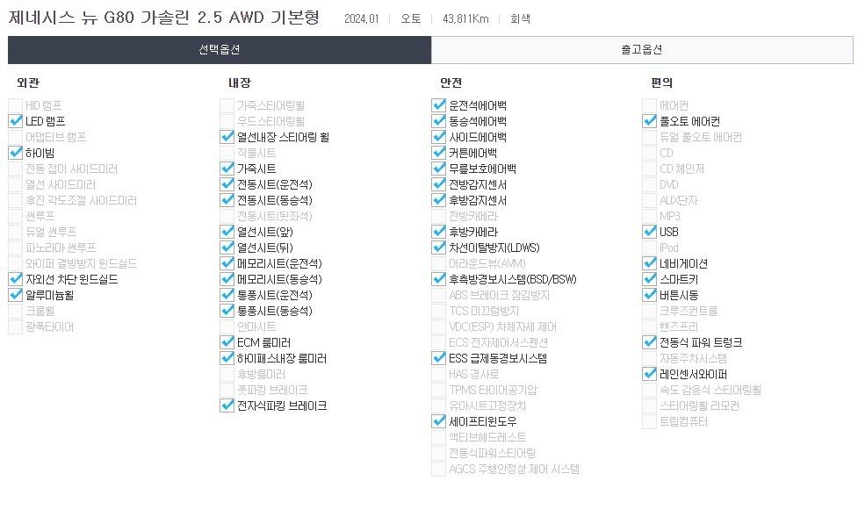Switch to the 선택옵션 tab
The height and width of the screenshot is (524, 858).
(220, 50)
